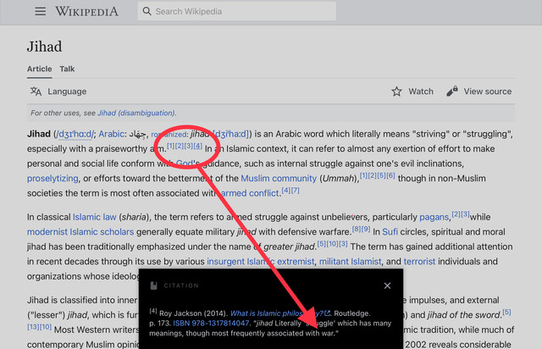Click the external link icon in the citation
Screen dimensions: 542x349
click(328, 313)
